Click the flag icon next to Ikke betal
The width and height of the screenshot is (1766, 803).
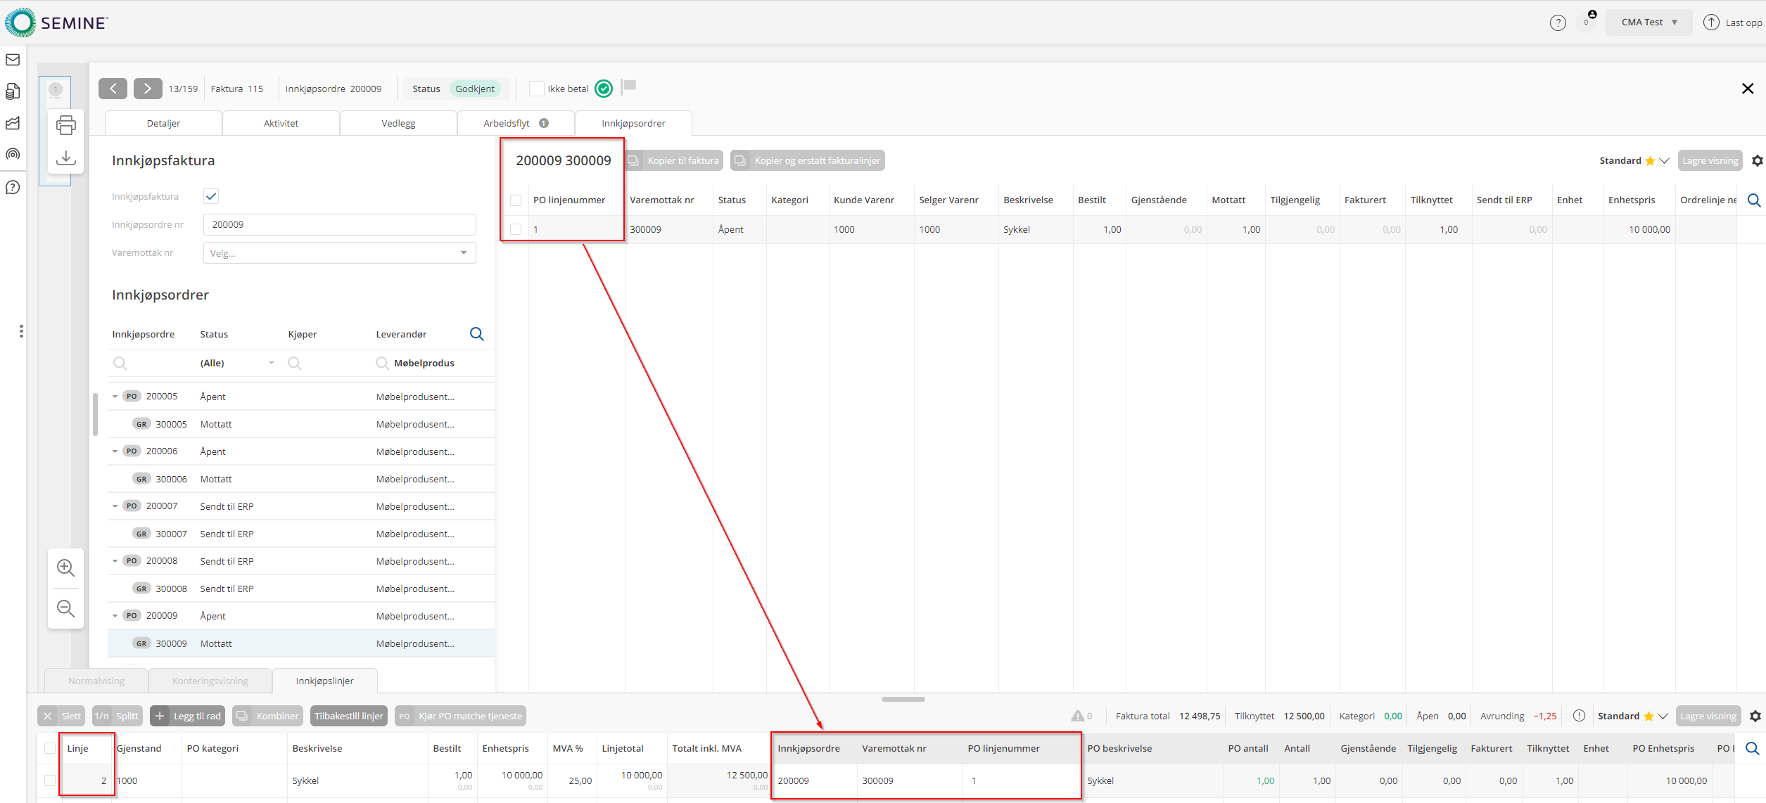629,86
